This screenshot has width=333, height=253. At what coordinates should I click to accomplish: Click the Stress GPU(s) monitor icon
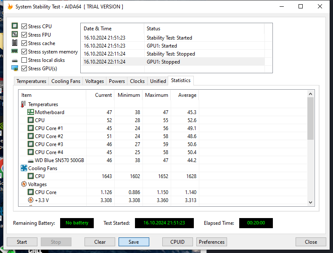[15, 68]
